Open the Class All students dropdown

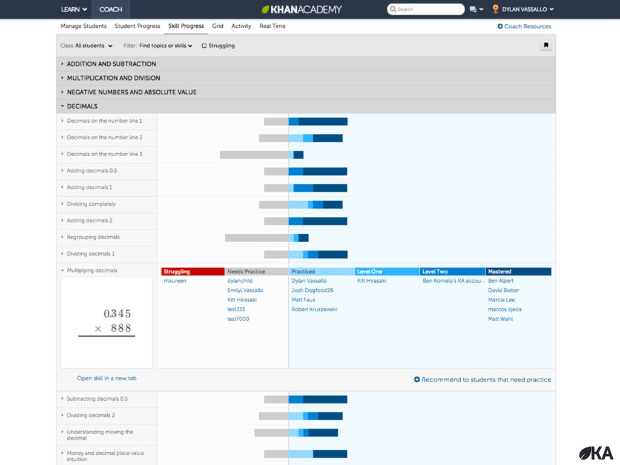tap(86, 45)
